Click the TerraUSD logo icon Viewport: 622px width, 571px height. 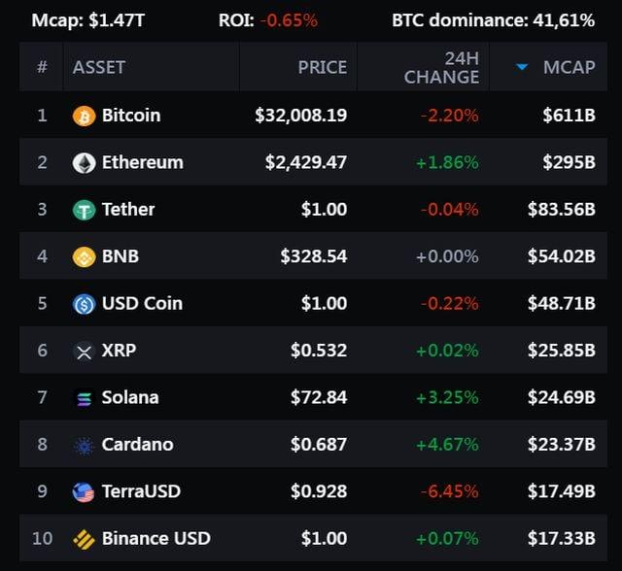(x=85, y=492)
